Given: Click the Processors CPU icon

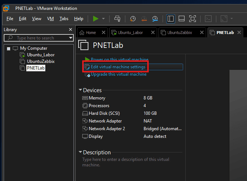Looking at the screenshot, I should [85, 106].
